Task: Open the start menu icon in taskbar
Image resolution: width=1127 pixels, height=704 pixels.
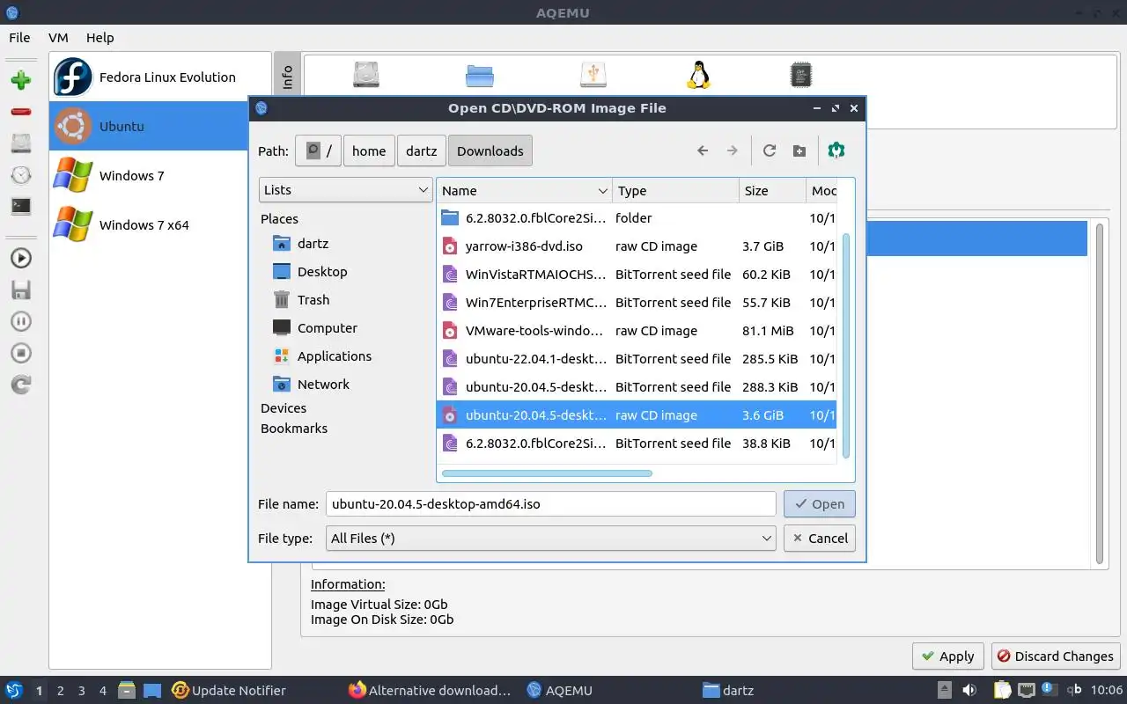Action: [x=14, y=690]
